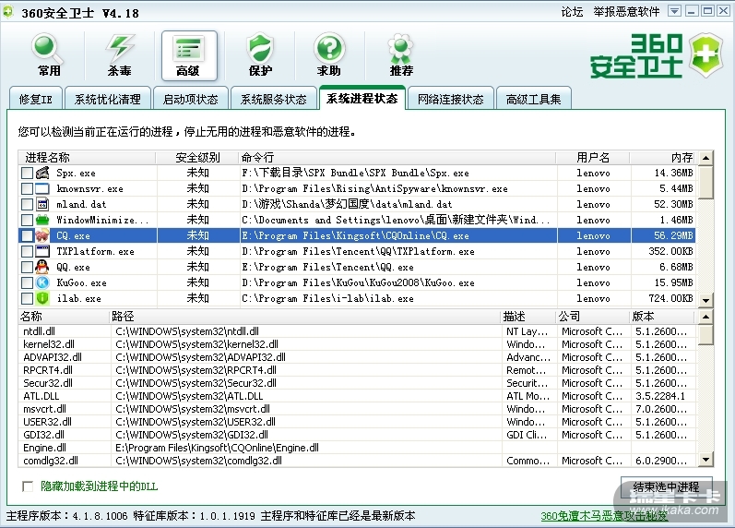Click the WindowMinimize process icon

point(42,220)
